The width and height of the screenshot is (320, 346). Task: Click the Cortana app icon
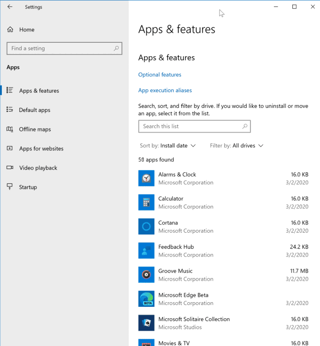coord(146,227)
